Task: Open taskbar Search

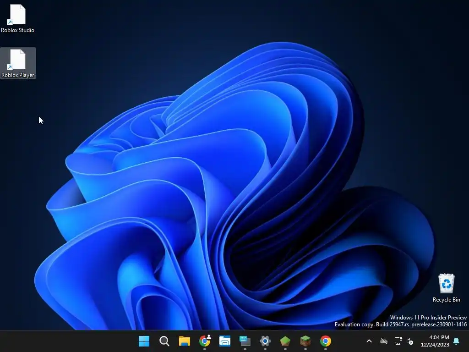Action: click(164, 341)
